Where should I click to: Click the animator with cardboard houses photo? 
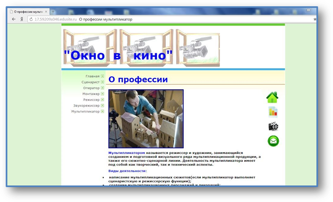coord(146,119)
